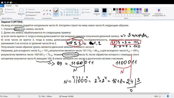Choose the Right triangle shape

tap(62, 12)
